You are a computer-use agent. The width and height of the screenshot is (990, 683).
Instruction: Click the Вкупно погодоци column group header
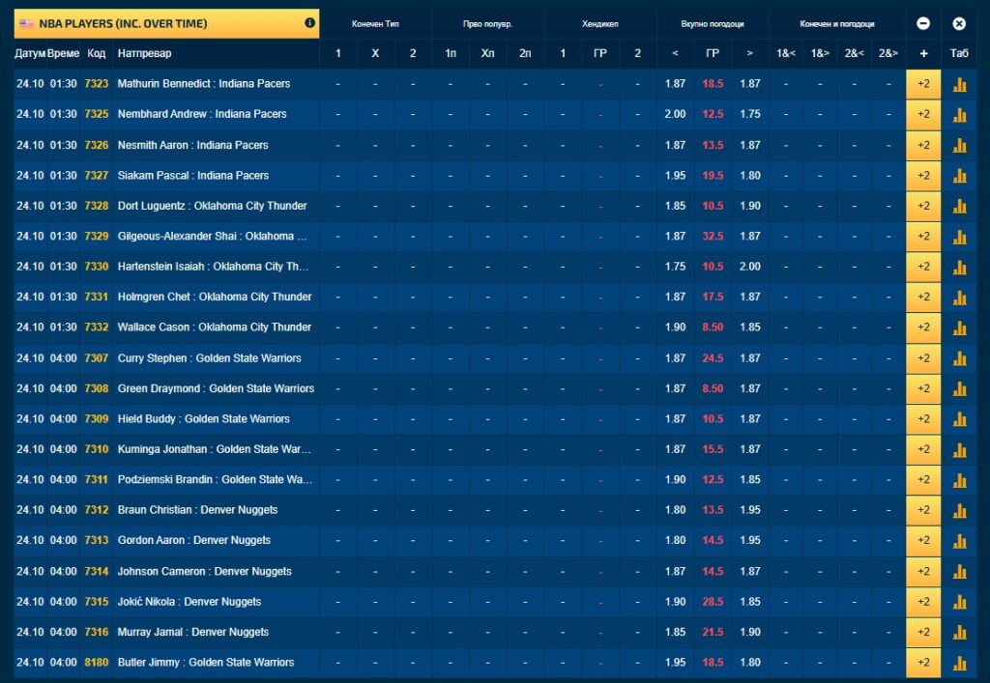(713, 23)
